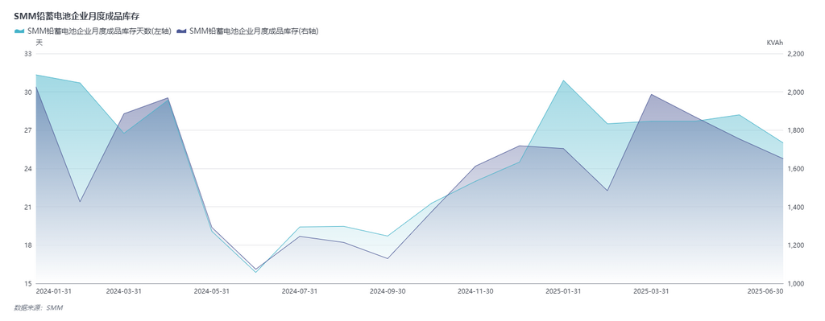Click the left axis value 15
The width and height of the screenshot is (825, 321).
click(27, 284)
